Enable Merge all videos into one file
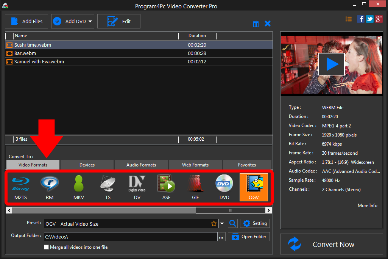Viewport: 388px width, 259px height. (x=46, y=247)
